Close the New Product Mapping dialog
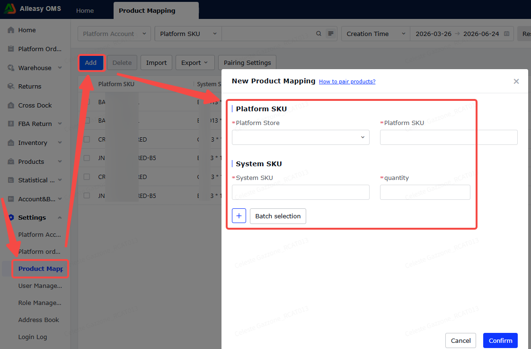The image size is (531, 349). (x=516, y=81)
